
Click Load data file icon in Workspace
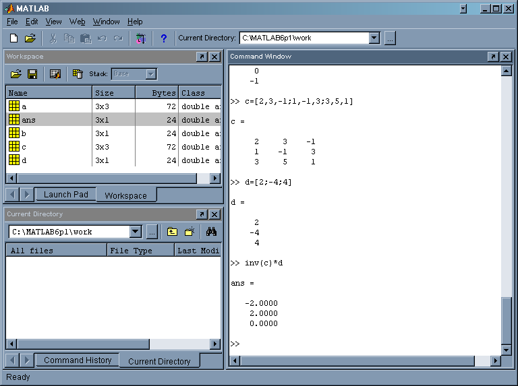tap(16, 73)
